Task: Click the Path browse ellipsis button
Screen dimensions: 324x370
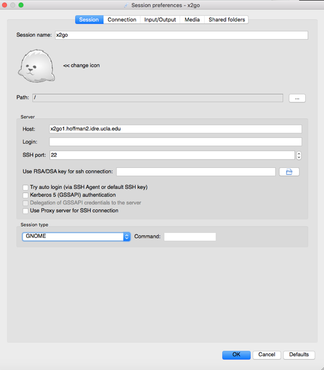Action: [297, 98]
